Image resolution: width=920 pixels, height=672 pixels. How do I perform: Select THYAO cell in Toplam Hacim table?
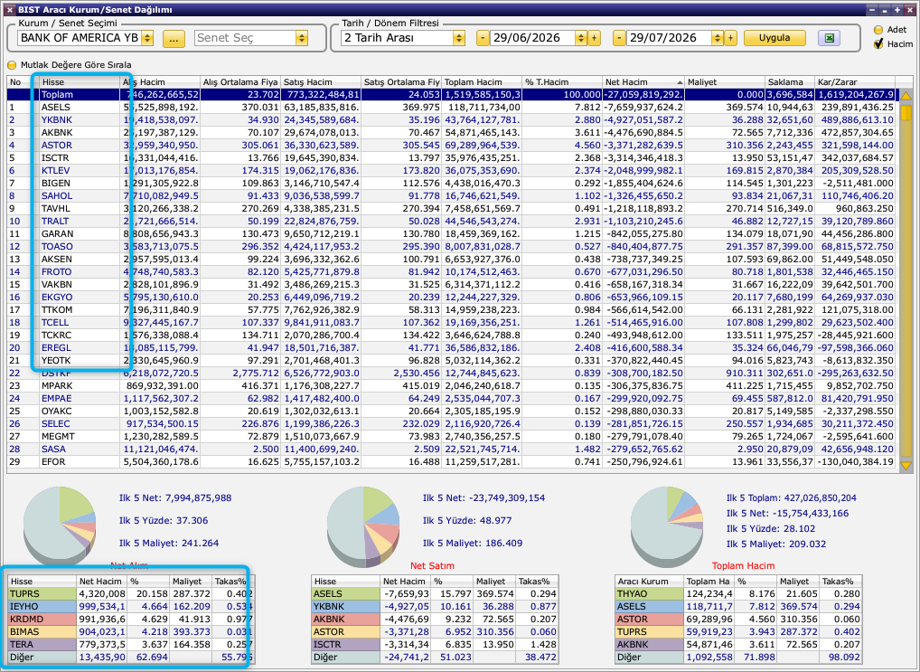(x=649, y=594)
